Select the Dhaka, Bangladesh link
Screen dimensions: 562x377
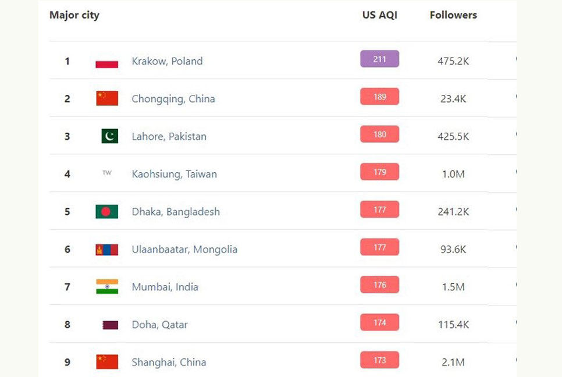click(x=176, y=212)
